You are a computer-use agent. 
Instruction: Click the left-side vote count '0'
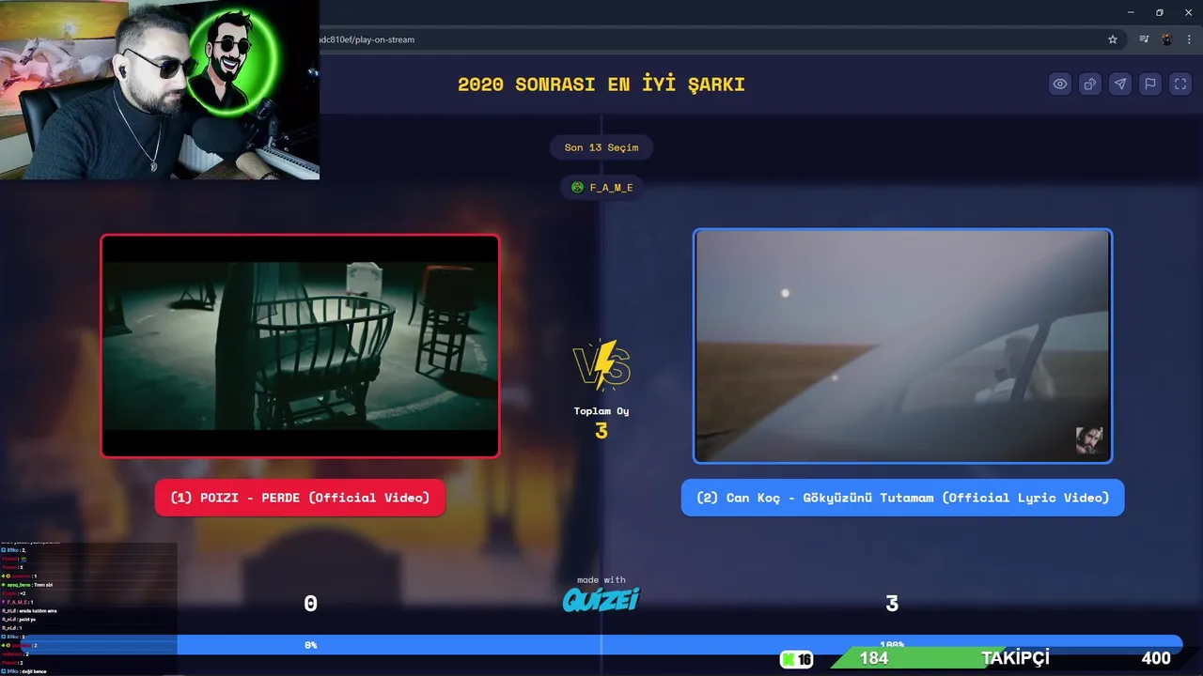(310, 604)
